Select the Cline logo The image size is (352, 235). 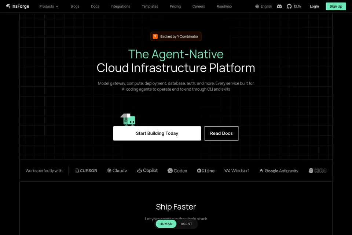pyautogui.click(x=206, y=171)
